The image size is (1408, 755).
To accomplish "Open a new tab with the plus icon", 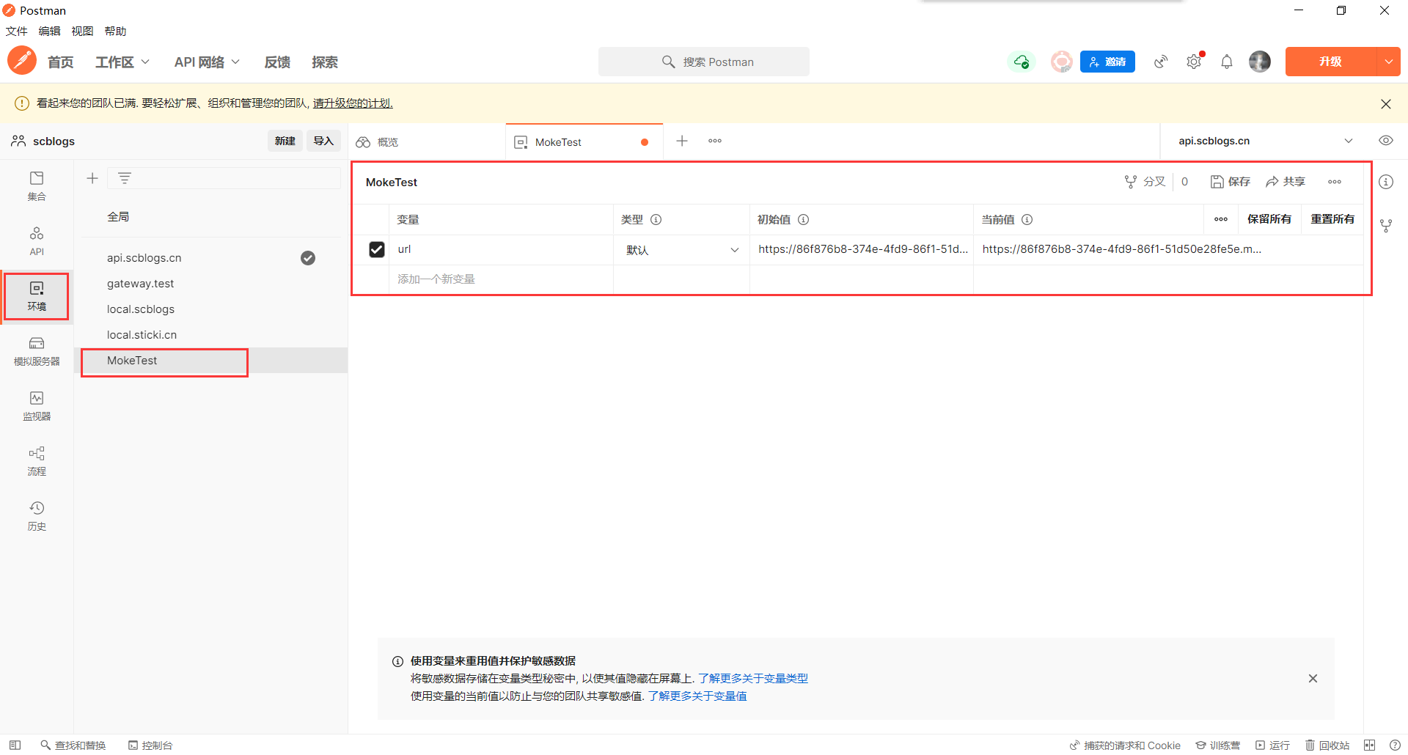I will [x=682, y=141].
